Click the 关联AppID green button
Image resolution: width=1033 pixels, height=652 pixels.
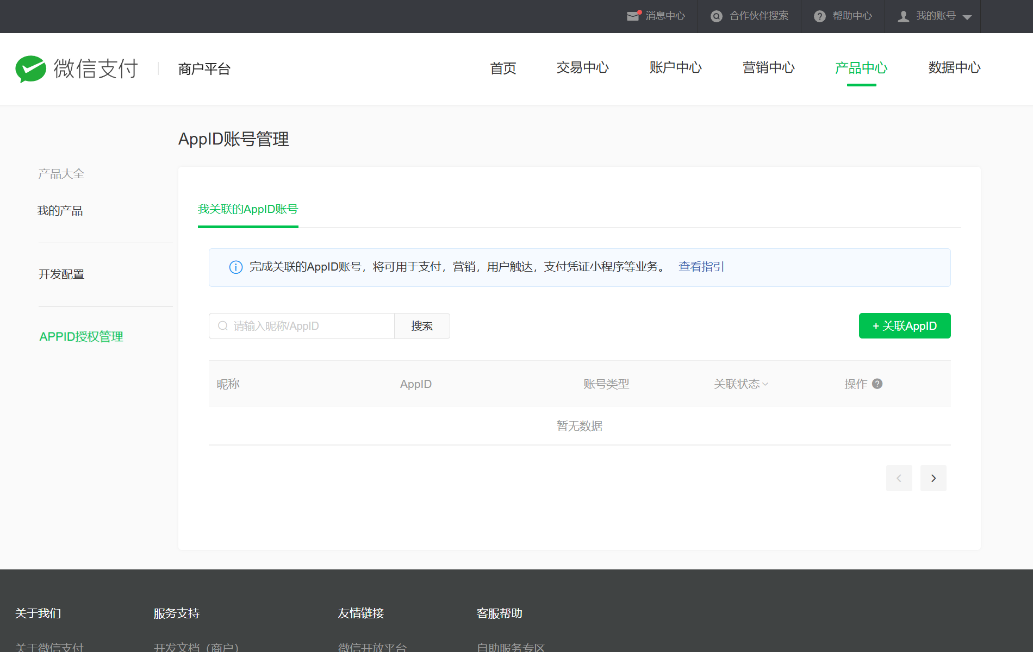point(905,326)
